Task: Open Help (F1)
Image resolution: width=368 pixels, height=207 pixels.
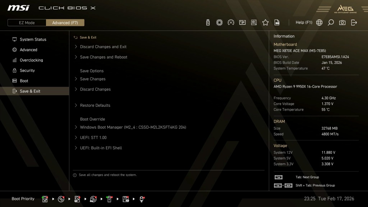Action: click(x=304, y=23)
